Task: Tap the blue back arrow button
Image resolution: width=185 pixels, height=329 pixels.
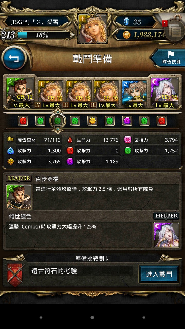Action: 14,58
